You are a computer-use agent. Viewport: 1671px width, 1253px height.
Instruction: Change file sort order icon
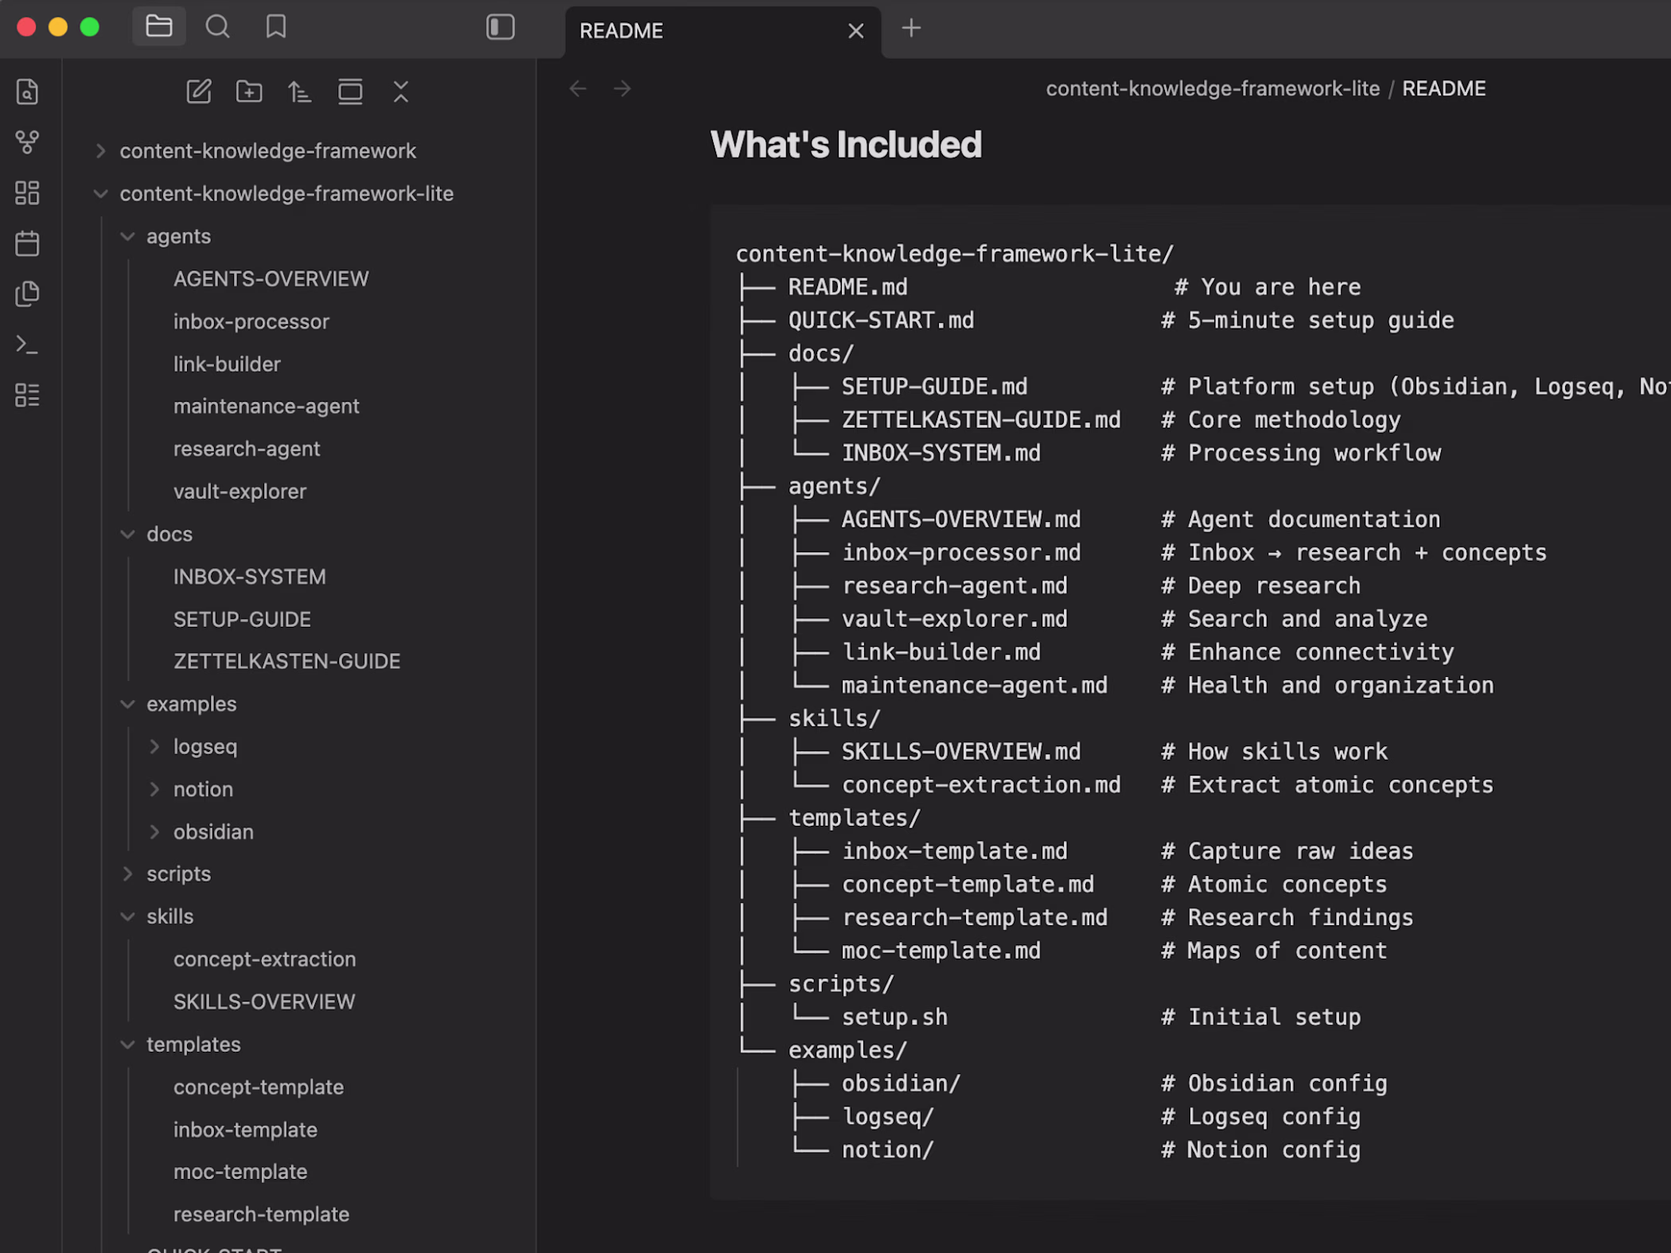(x=299, y=92)
